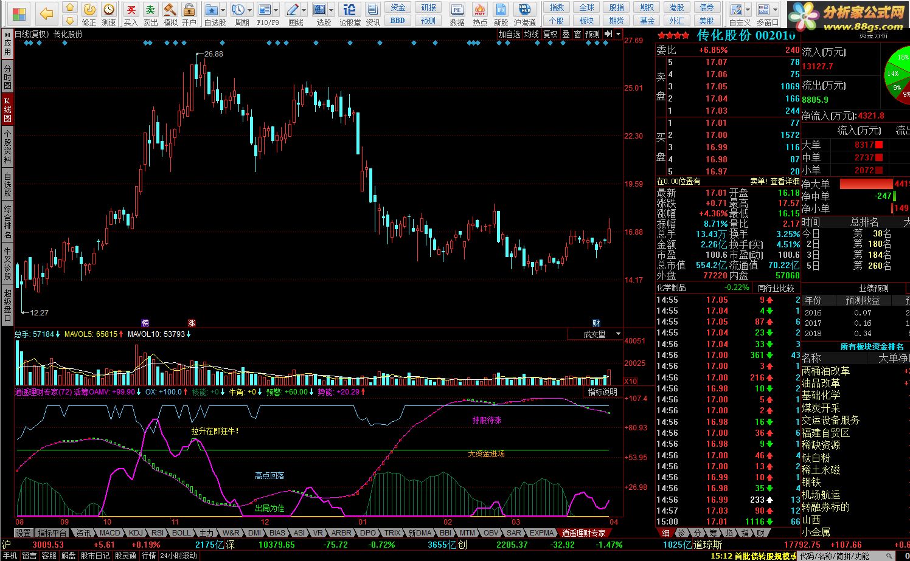The image size is (910, 561).
Task: Click the 股市日记 status bar entry
Action: pyautogui.click(x=95, y=556)
